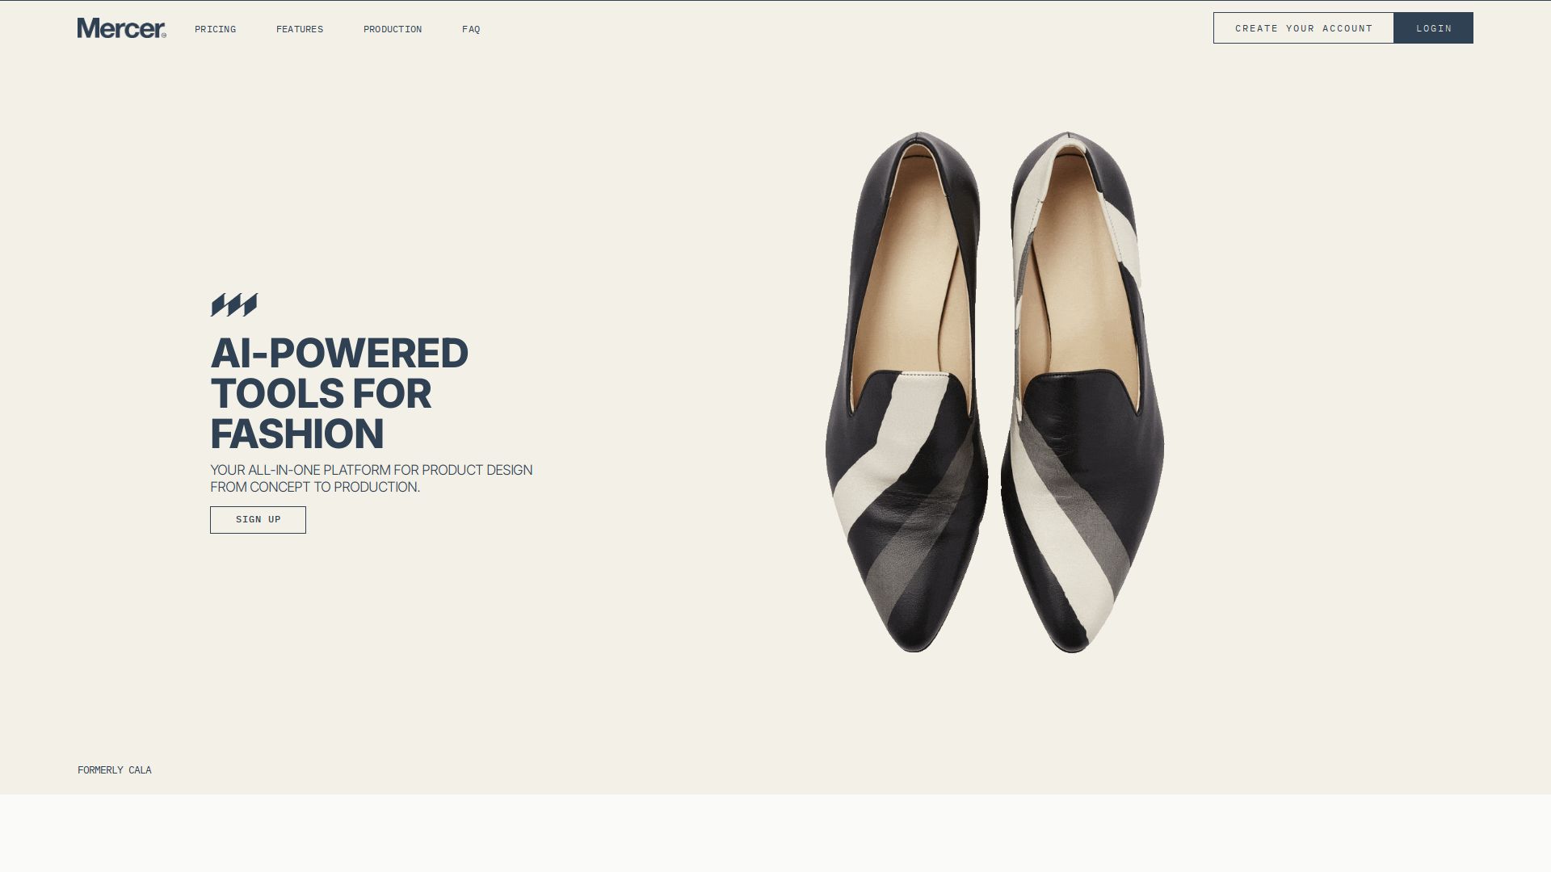Image resolution: width=1551 pixels, height=872 pixels.
Task: Click the 'AI-POWERED' headline text
Action: [339, 354]
